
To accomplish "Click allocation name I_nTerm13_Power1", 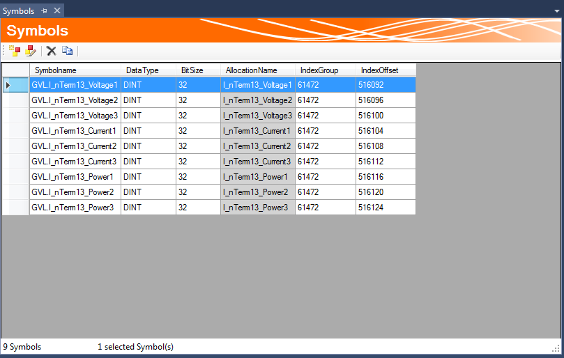I will pos(258,177).
